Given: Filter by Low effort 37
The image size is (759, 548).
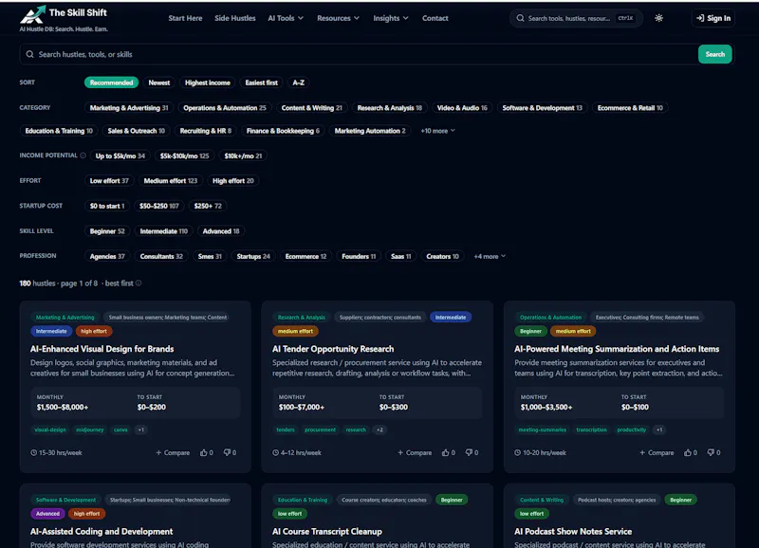Looking at the screenshot, I should (109, 181).
